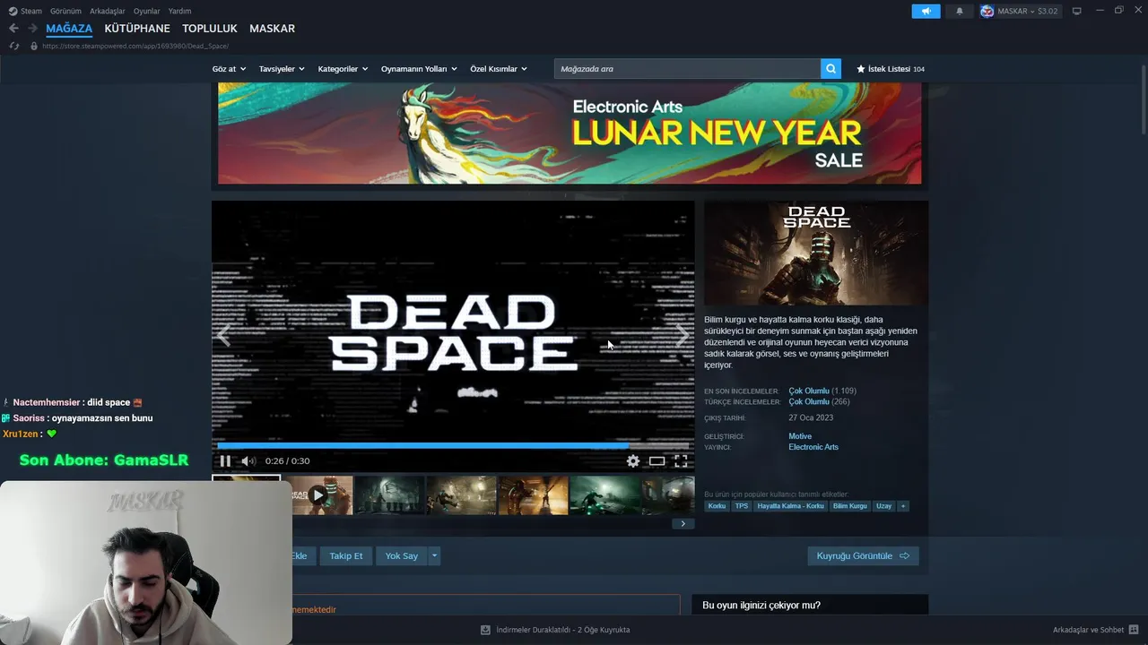Go forward with the right arrow icon
The image size is (1148, 645).
pos(32,29)
